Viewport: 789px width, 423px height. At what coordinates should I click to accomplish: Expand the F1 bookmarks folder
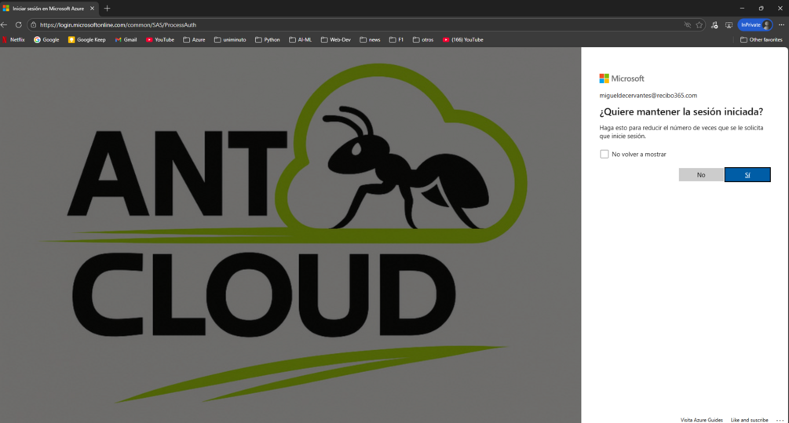(396, 40)
